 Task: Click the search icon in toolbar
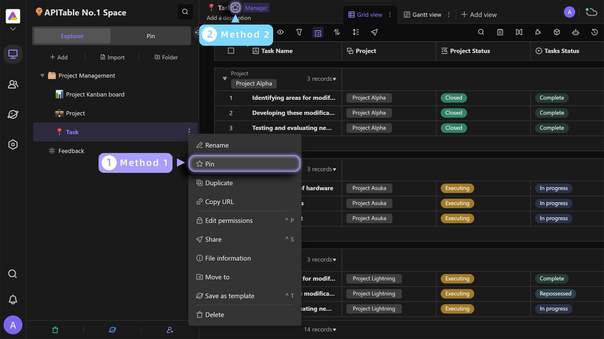click(481, 32)
